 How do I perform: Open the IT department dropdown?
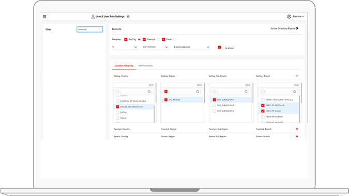point(125,47)
